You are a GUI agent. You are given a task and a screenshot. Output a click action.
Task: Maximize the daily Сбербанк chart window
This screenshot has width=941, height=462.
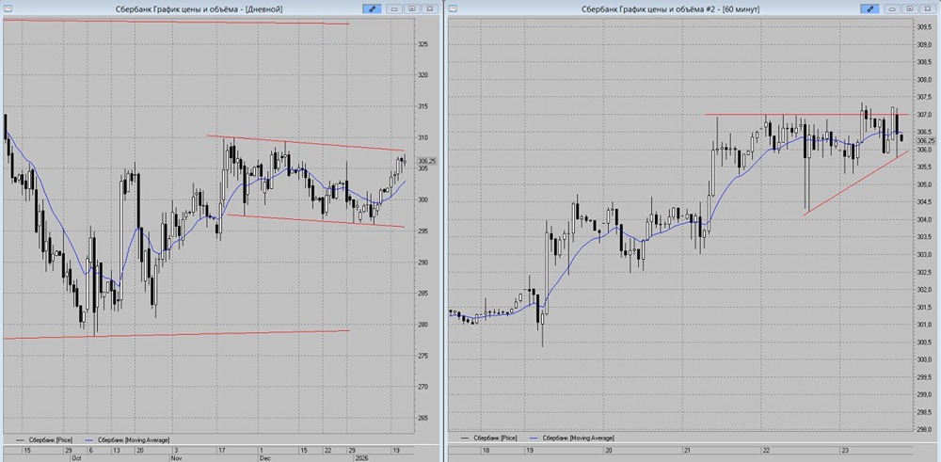(x=412, y=9)
